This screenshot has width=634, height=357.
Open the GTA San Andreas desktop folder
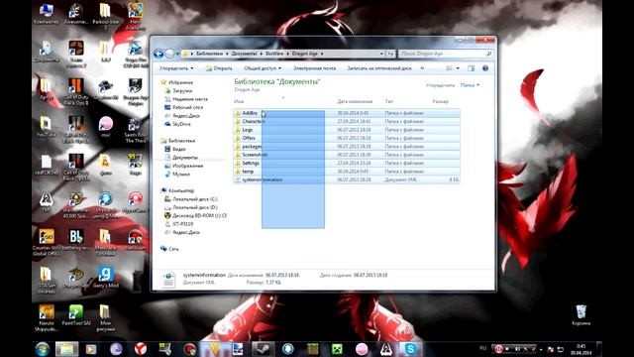point(47,280)
